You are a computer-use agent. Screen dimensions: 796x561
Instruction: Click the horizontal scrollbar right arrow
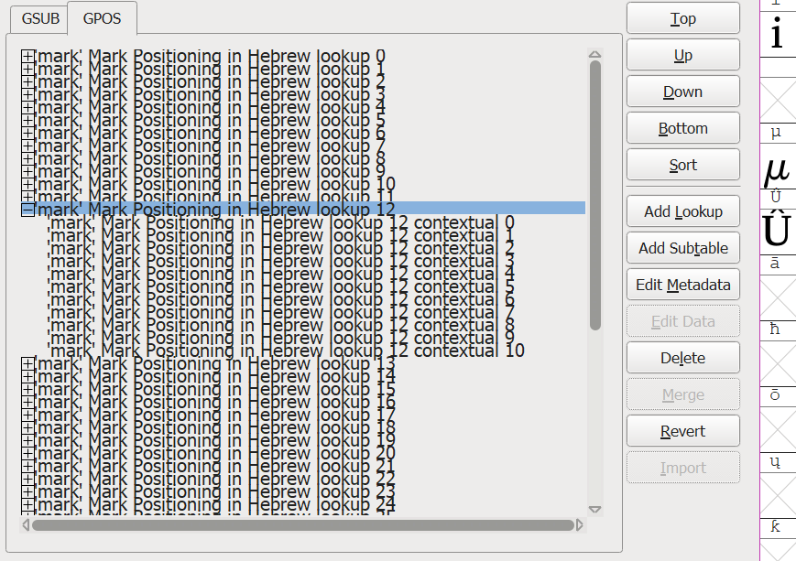pos(580,525)
